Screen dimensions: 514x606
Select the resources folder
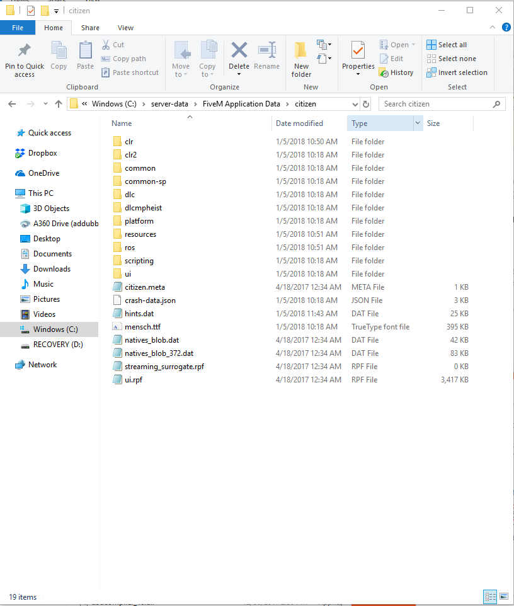(x=140, y=234)
